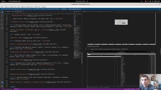This screenshot has height=90, width=161.
Task: Click the Операционные системы breadcrumb
Action: click(32, 14)
